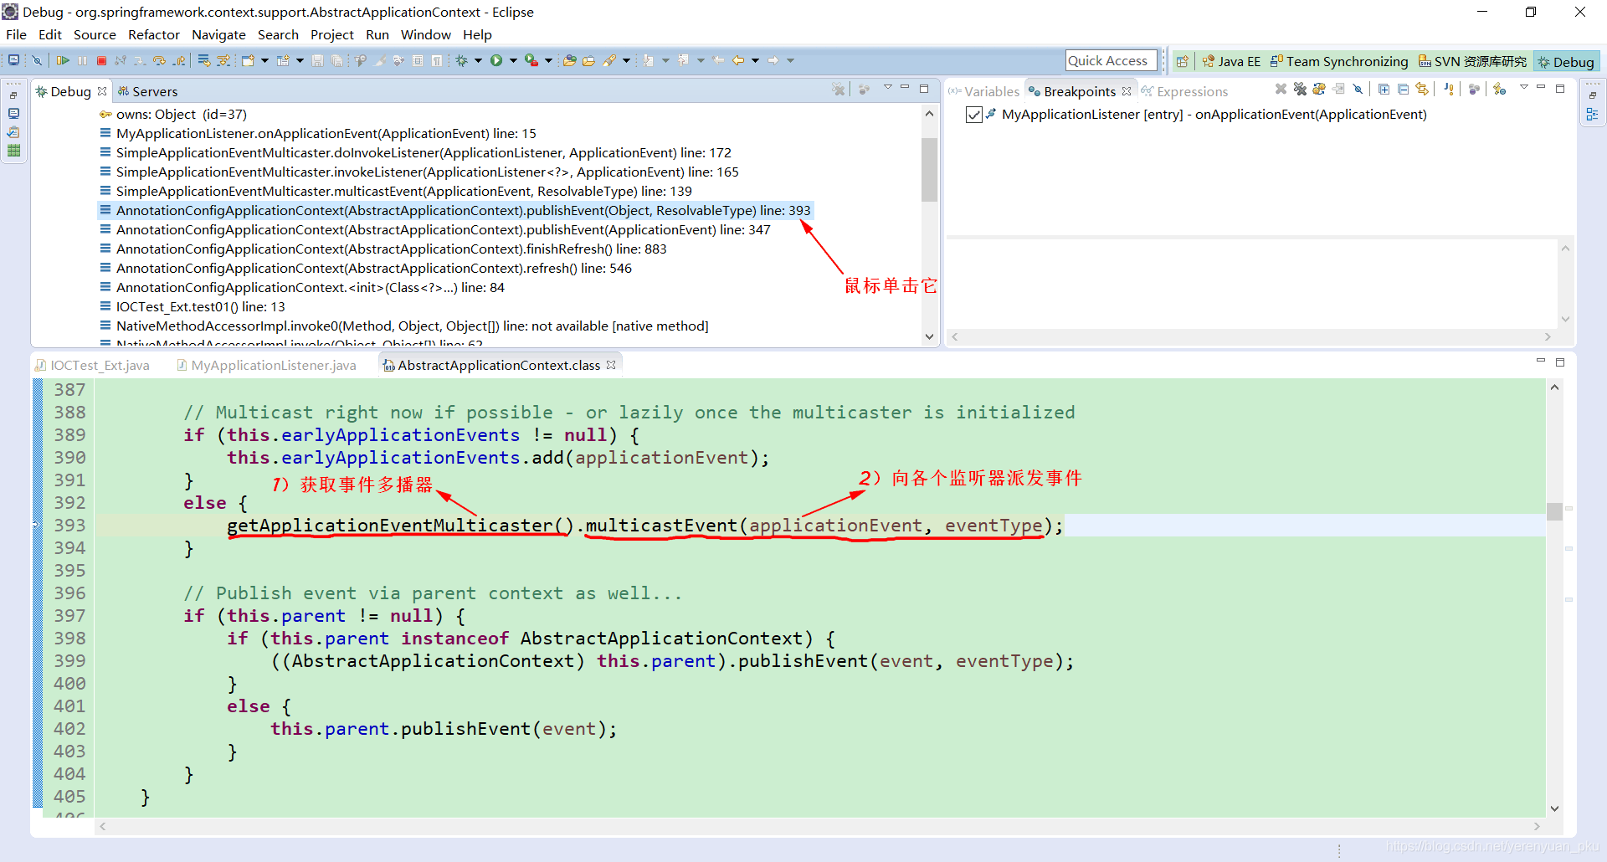Click Collapse All in Breakpoints view
1607x862 pixels.
[1403, 89]
